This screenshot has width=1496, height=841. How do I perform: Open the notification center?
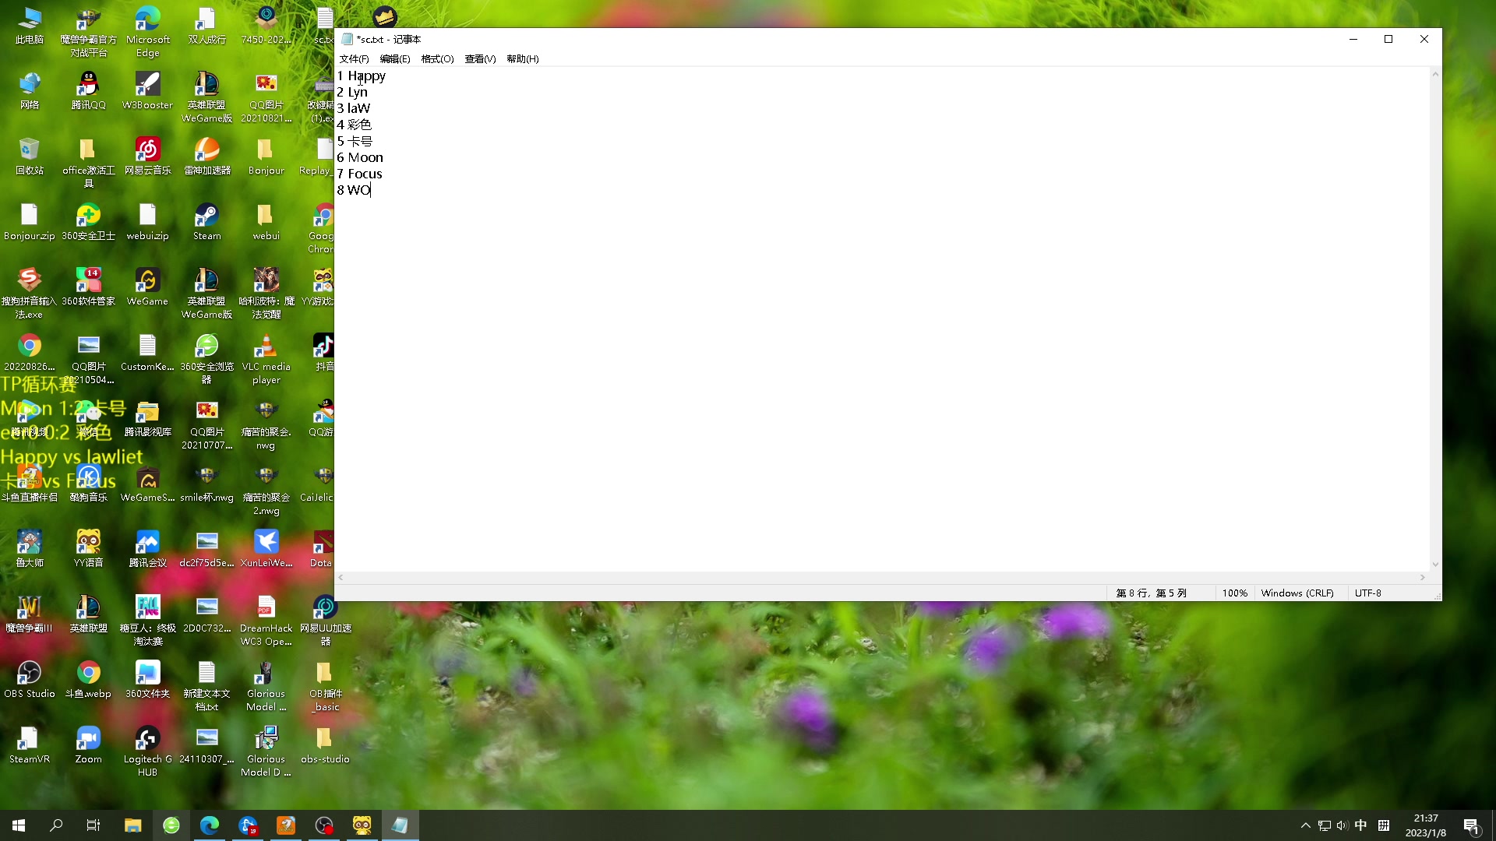(1471, 825)
